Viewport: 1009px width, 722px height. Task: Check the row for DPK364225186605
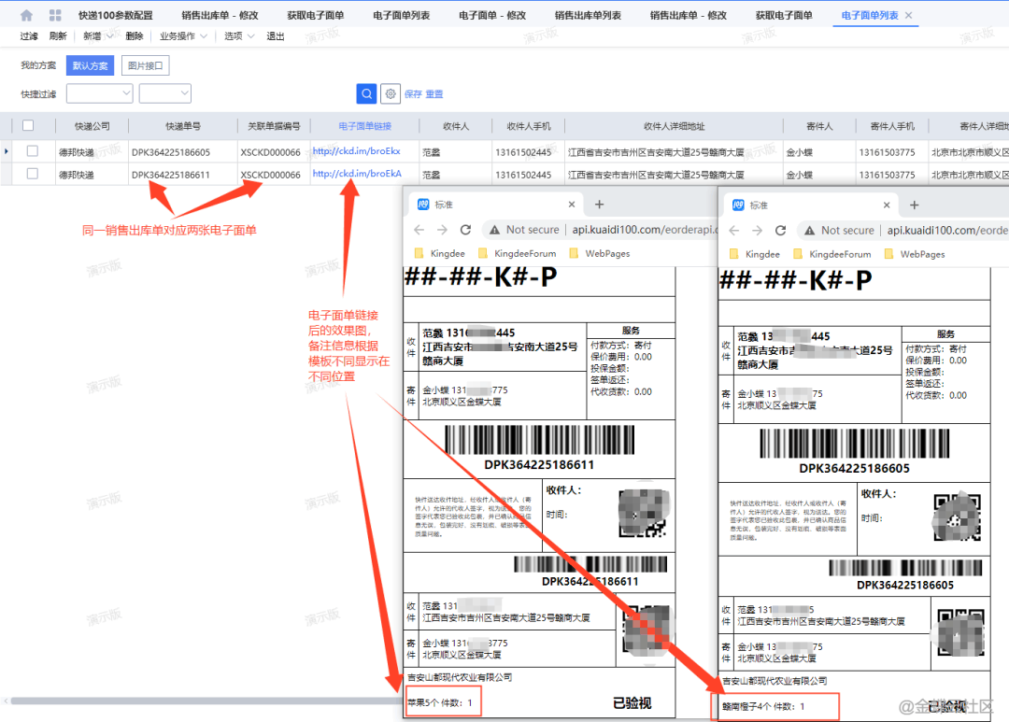tap(33, 150)
